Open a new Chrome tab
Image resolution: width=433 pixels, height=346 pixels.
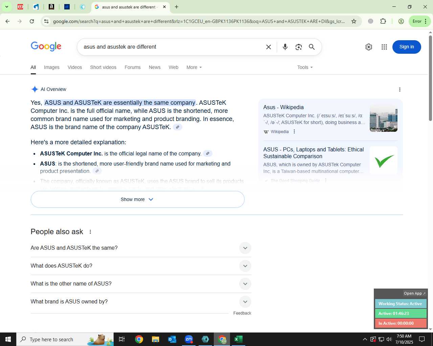177,7
